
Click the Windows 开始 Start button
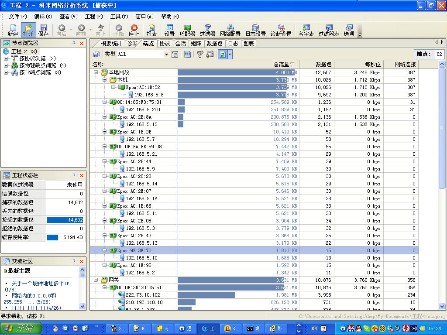21,328
